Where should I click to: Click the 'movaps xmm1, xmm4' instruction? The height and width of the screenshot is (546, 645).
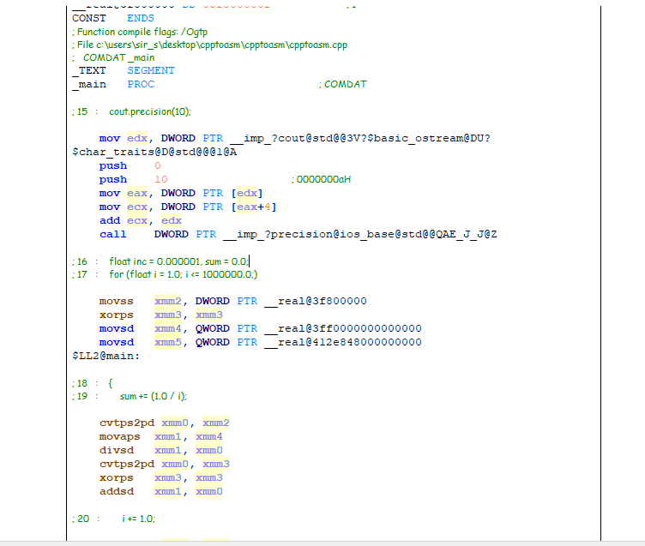click(161, 436)
